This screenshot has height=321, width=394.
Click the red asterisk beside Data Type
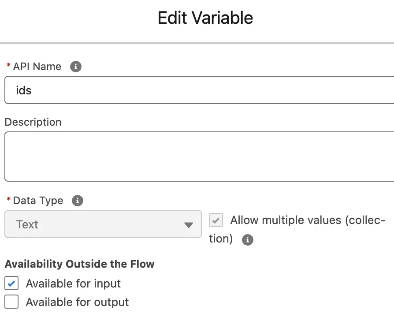coord(8,200)
